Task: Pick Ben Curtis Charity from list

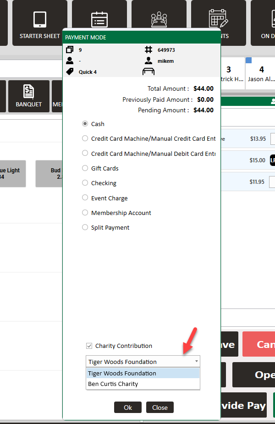Action: pos(113,384)
